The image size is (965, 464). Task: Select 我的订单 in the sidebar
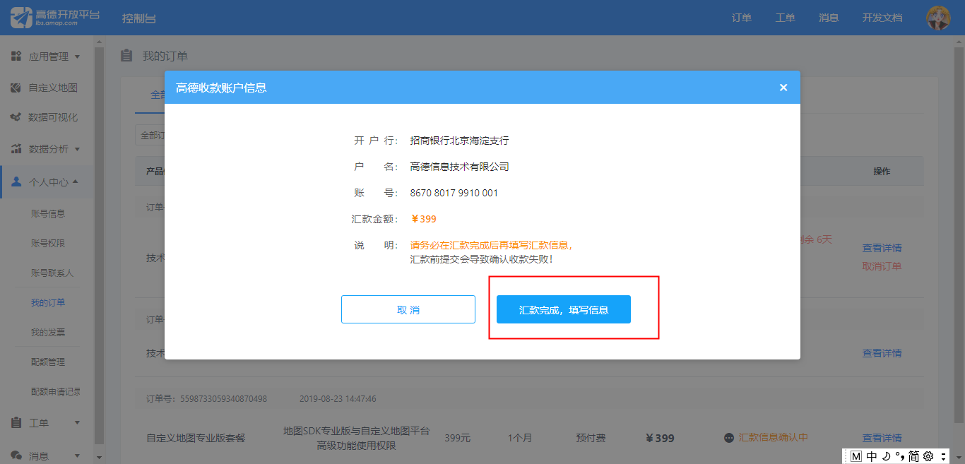48,302
